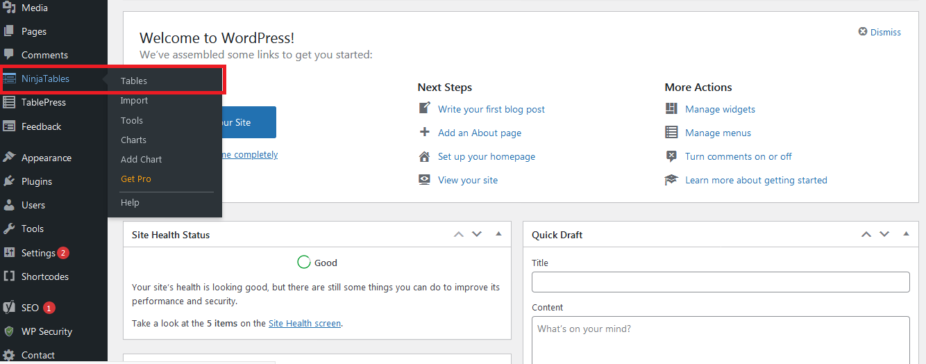Select Add Chart from NinjaTables submenu
Image resolution: width=926 pixels, height=364 pixels.
[141, 159]
